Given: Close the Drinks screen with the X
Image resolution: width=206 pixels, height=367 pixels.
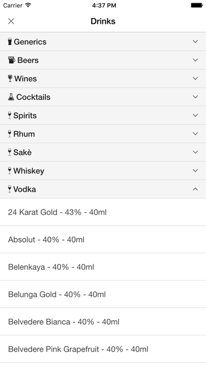Looking at the screenshot, I should click(x=11, y=21).
